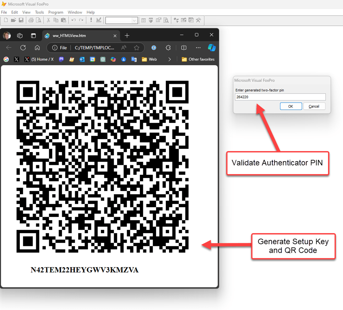Click the Print Preview toolbar icon
This screenshot has width=343, height=310.
38,20
